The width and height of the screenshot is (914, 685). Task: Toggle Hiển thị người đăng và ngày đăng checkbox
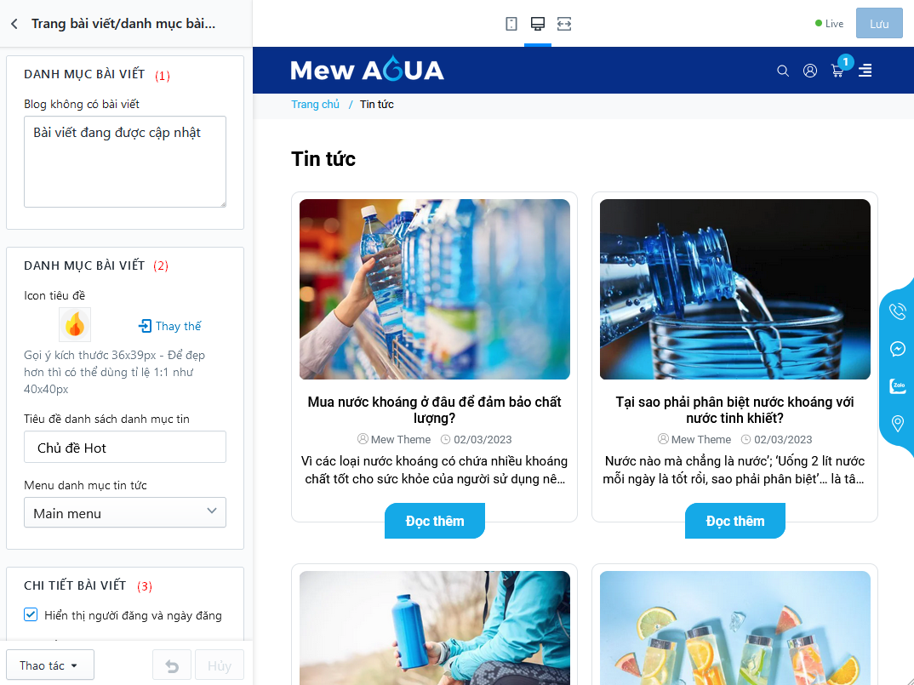[31, 614]
